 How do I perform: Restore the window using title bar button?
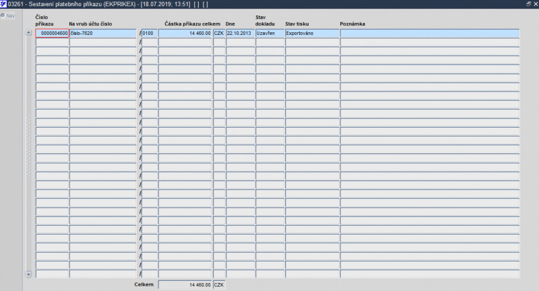point(529,4)
